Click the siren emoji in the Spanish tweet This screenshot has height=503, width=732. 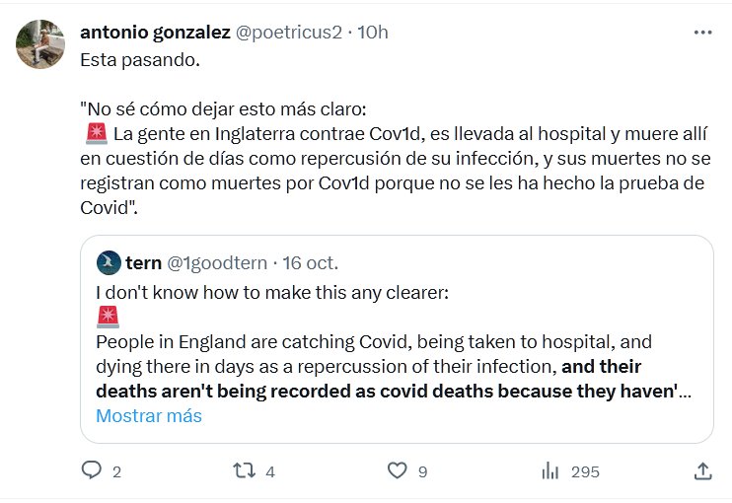(92, 132)
